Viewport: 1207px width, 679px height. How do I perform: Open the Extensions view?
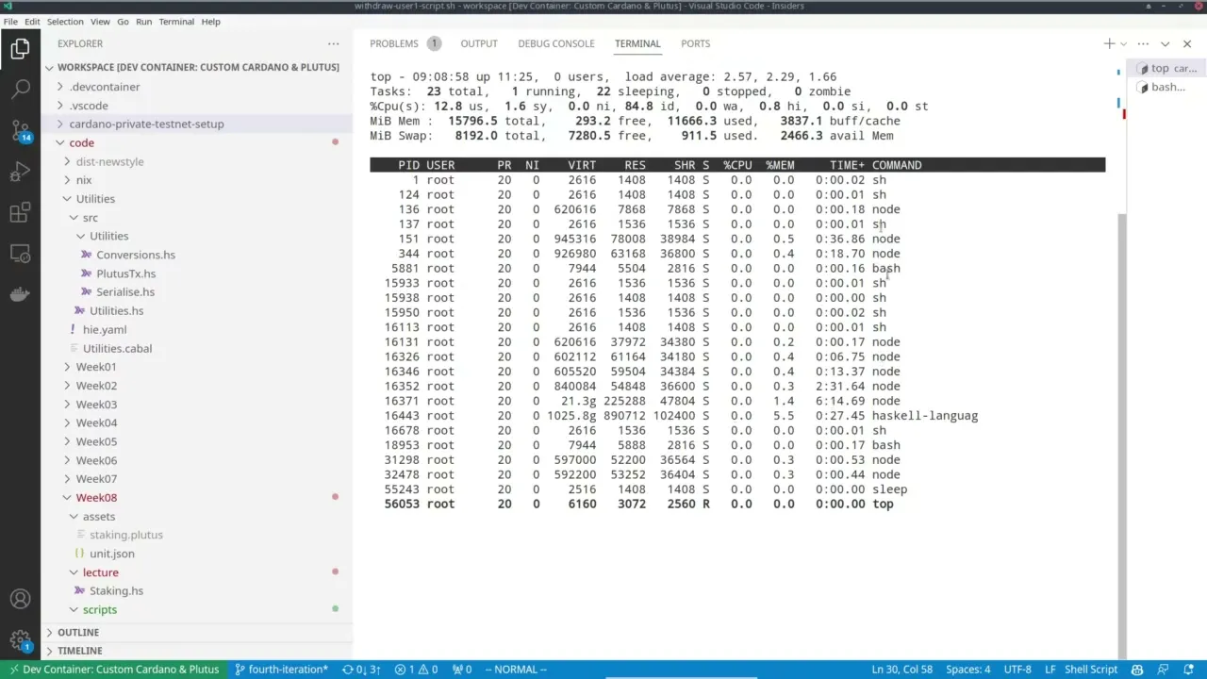point(21,212)
